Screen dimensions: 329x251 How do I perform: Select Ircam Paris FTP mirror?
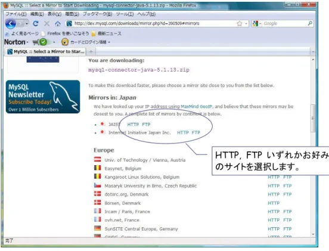(x=287, y=212)
